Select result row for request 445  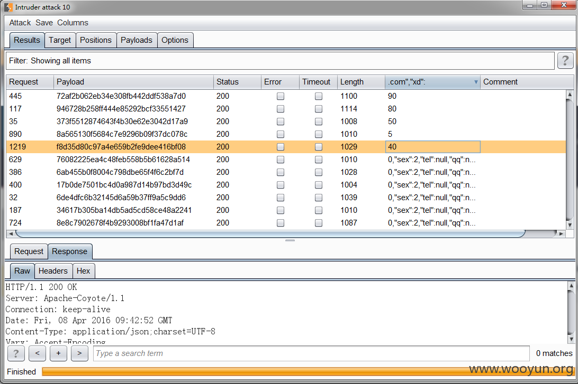coord(286,96)
